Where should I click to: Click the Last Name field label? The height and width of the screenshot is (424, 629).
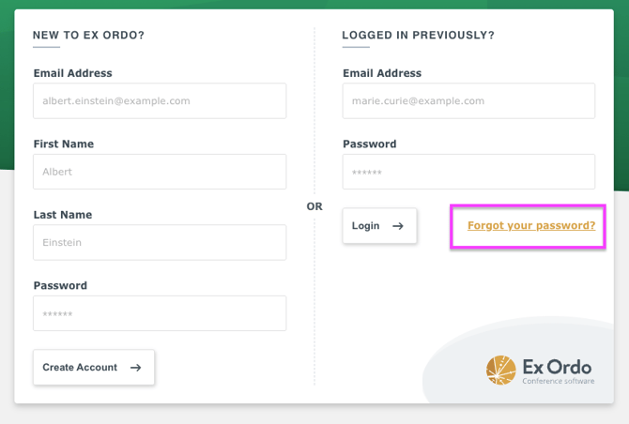[62, 215]
